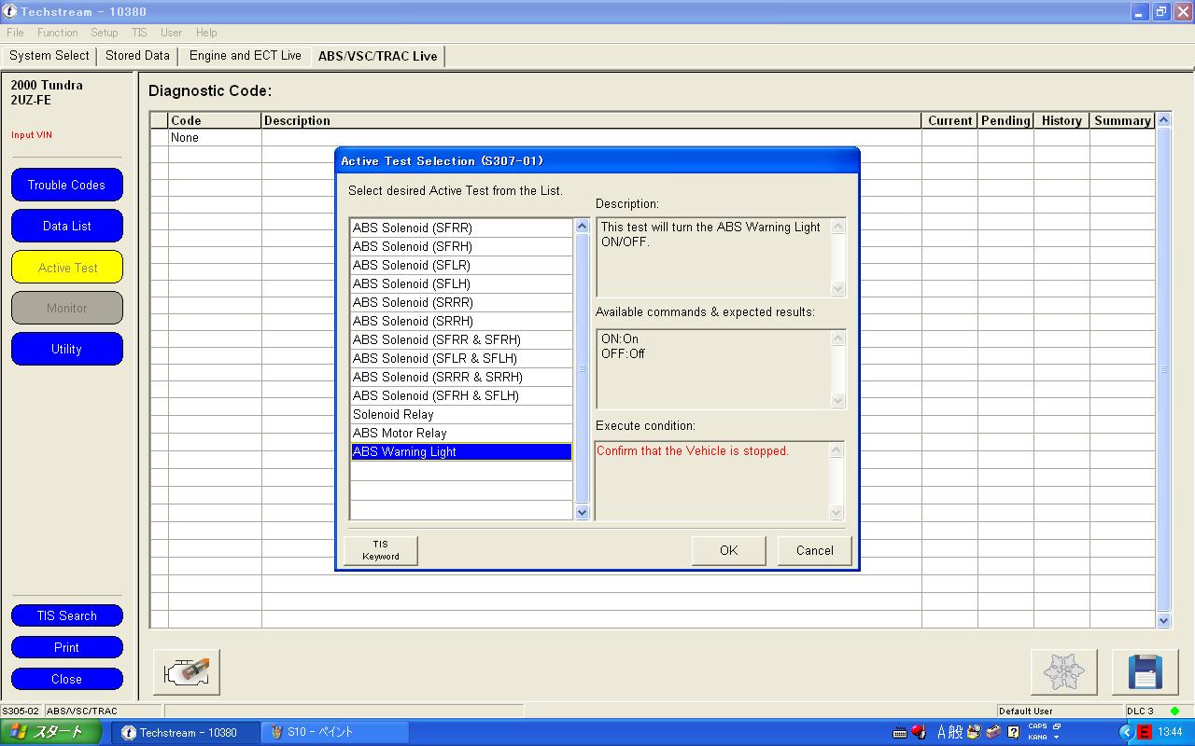Click the Trouble Codes button
The height and width of the screenshot is (746, 1195).
coord(67,185)
